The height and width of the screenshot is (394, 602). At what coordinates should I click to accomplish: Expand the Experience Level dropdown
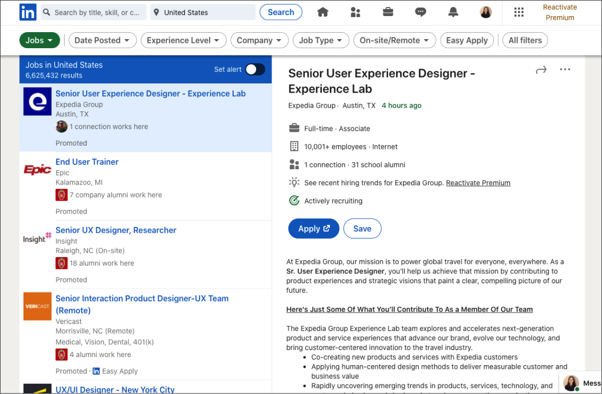coord(183,40)
